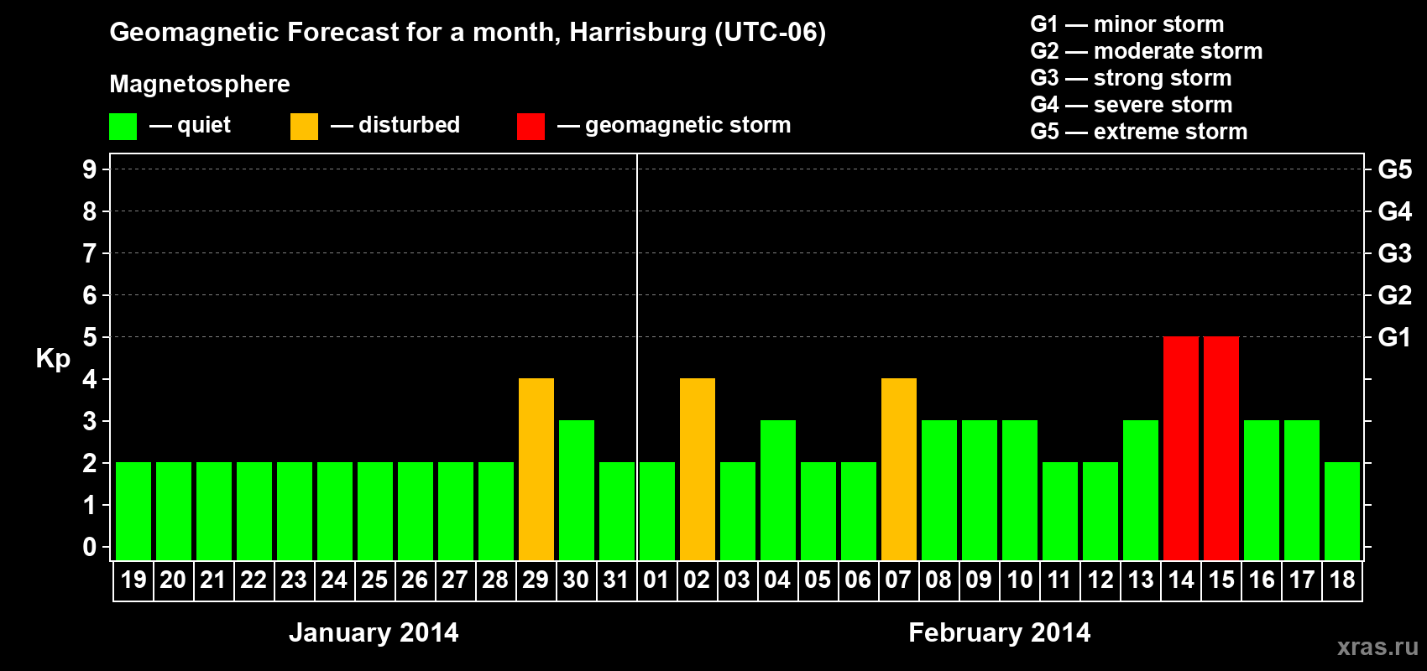Click the orange bar for January 29
The width and height of the screenshot is (1427, 671).
click(536, 469)
